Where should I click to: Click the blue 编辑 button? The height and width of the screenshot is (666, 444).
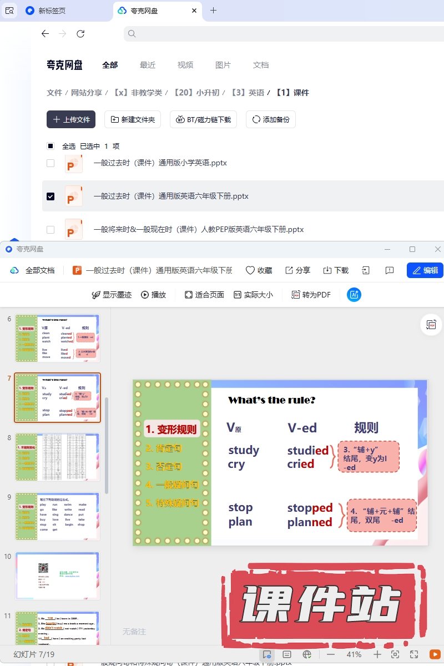click(425, 270)
